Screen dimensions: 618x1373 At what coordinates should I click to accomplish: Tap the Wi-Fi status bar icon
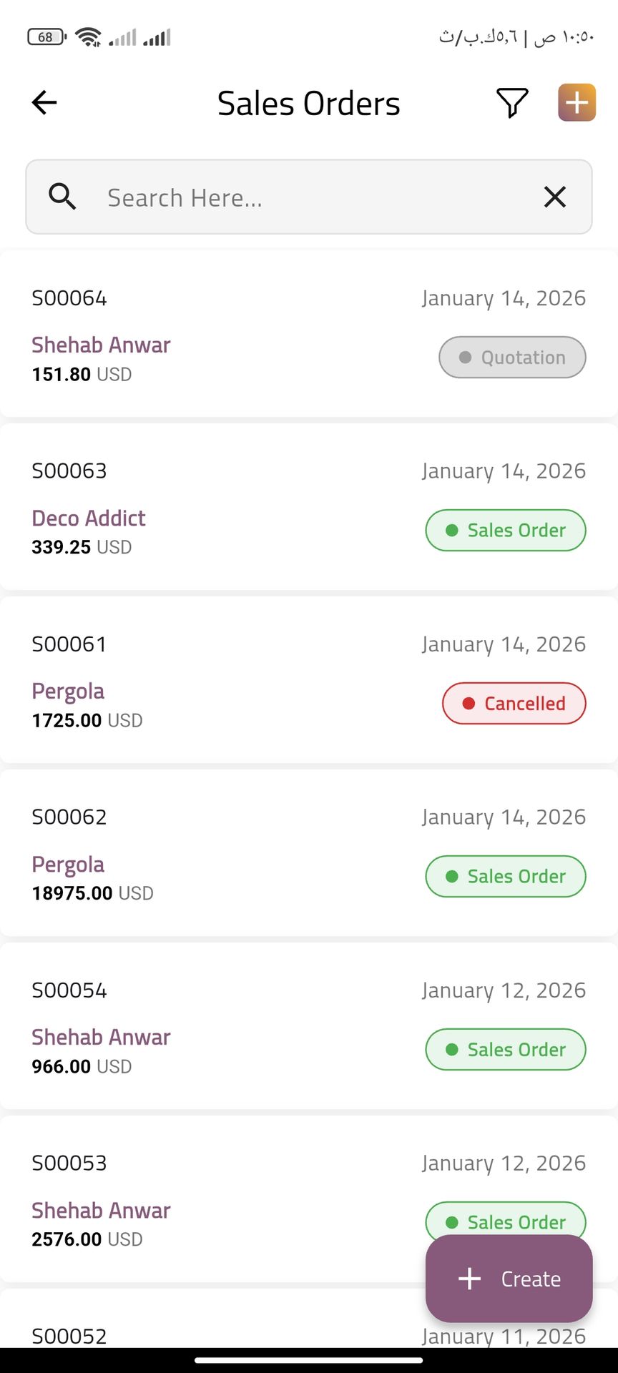coord(89,37)
